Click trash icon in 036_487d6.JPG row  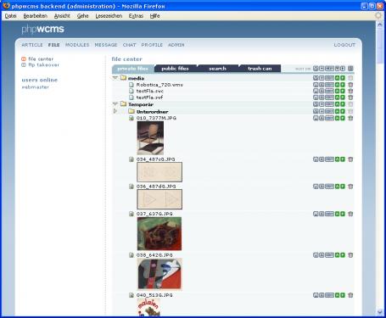[350, 187]
